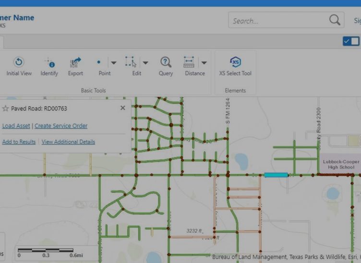Toggle the blue switch in top-right
The height and width of the screenshot is (263, 361).
pyautogui.click(x=350, y=41)
